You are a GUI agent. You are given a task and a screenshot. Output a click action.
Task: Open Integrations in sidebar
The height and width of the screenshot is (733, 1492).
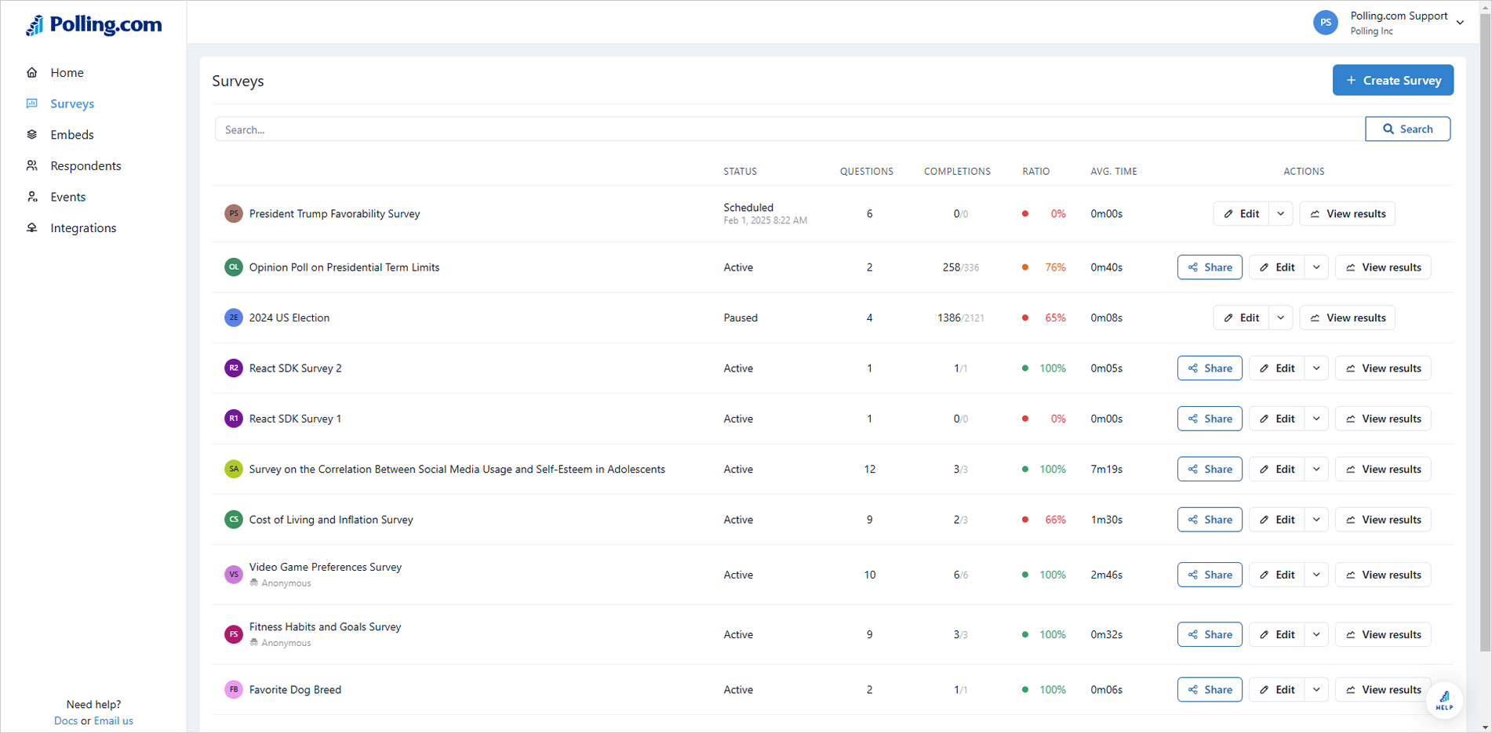83,228
